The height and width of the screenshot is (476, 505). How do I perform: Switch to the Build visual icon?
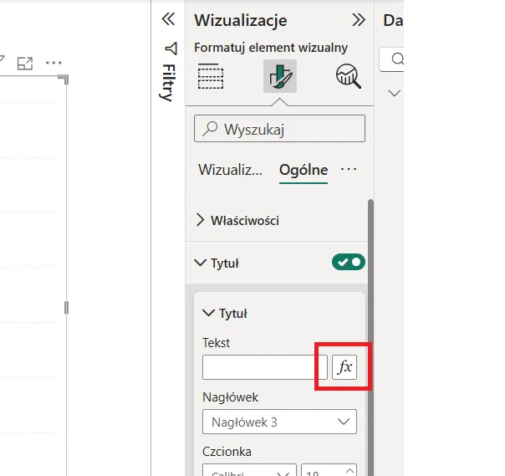coord(211,77)
